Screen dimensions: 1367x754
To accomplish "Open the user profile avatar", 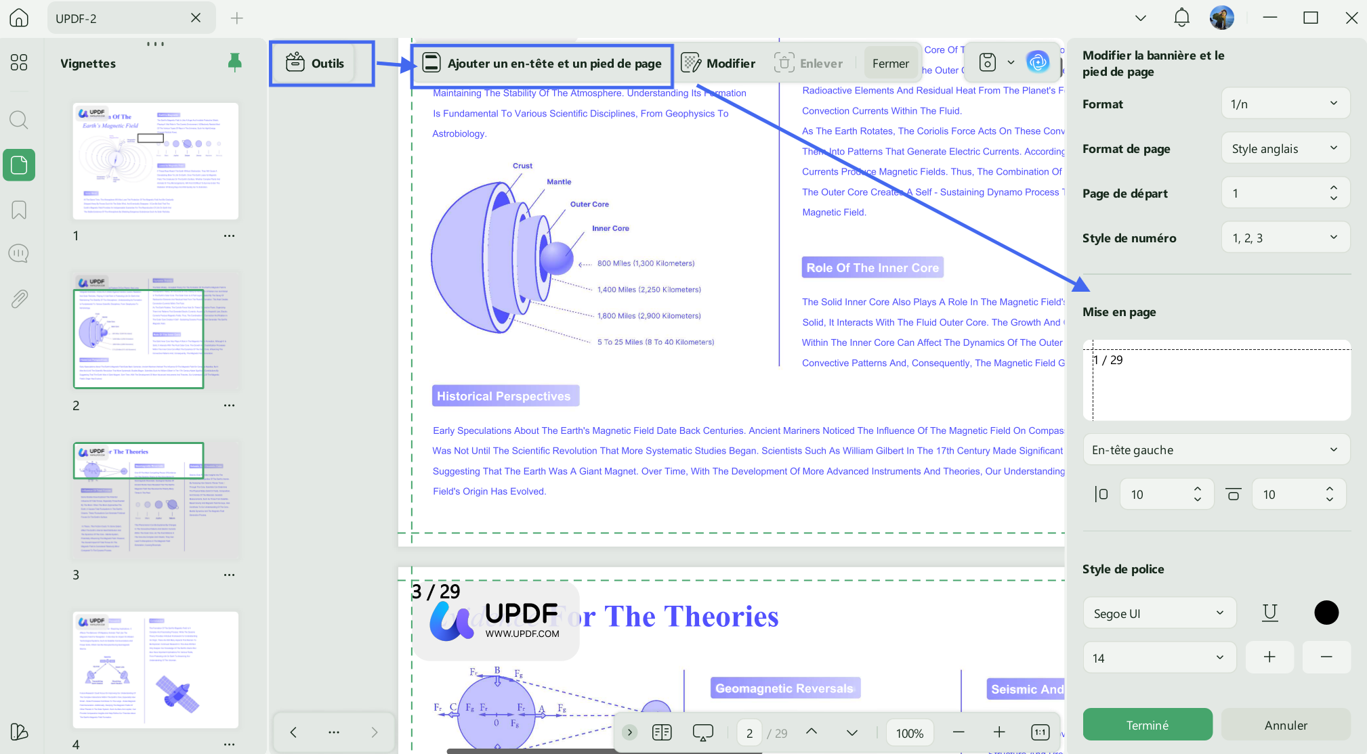I will 1222,18.
